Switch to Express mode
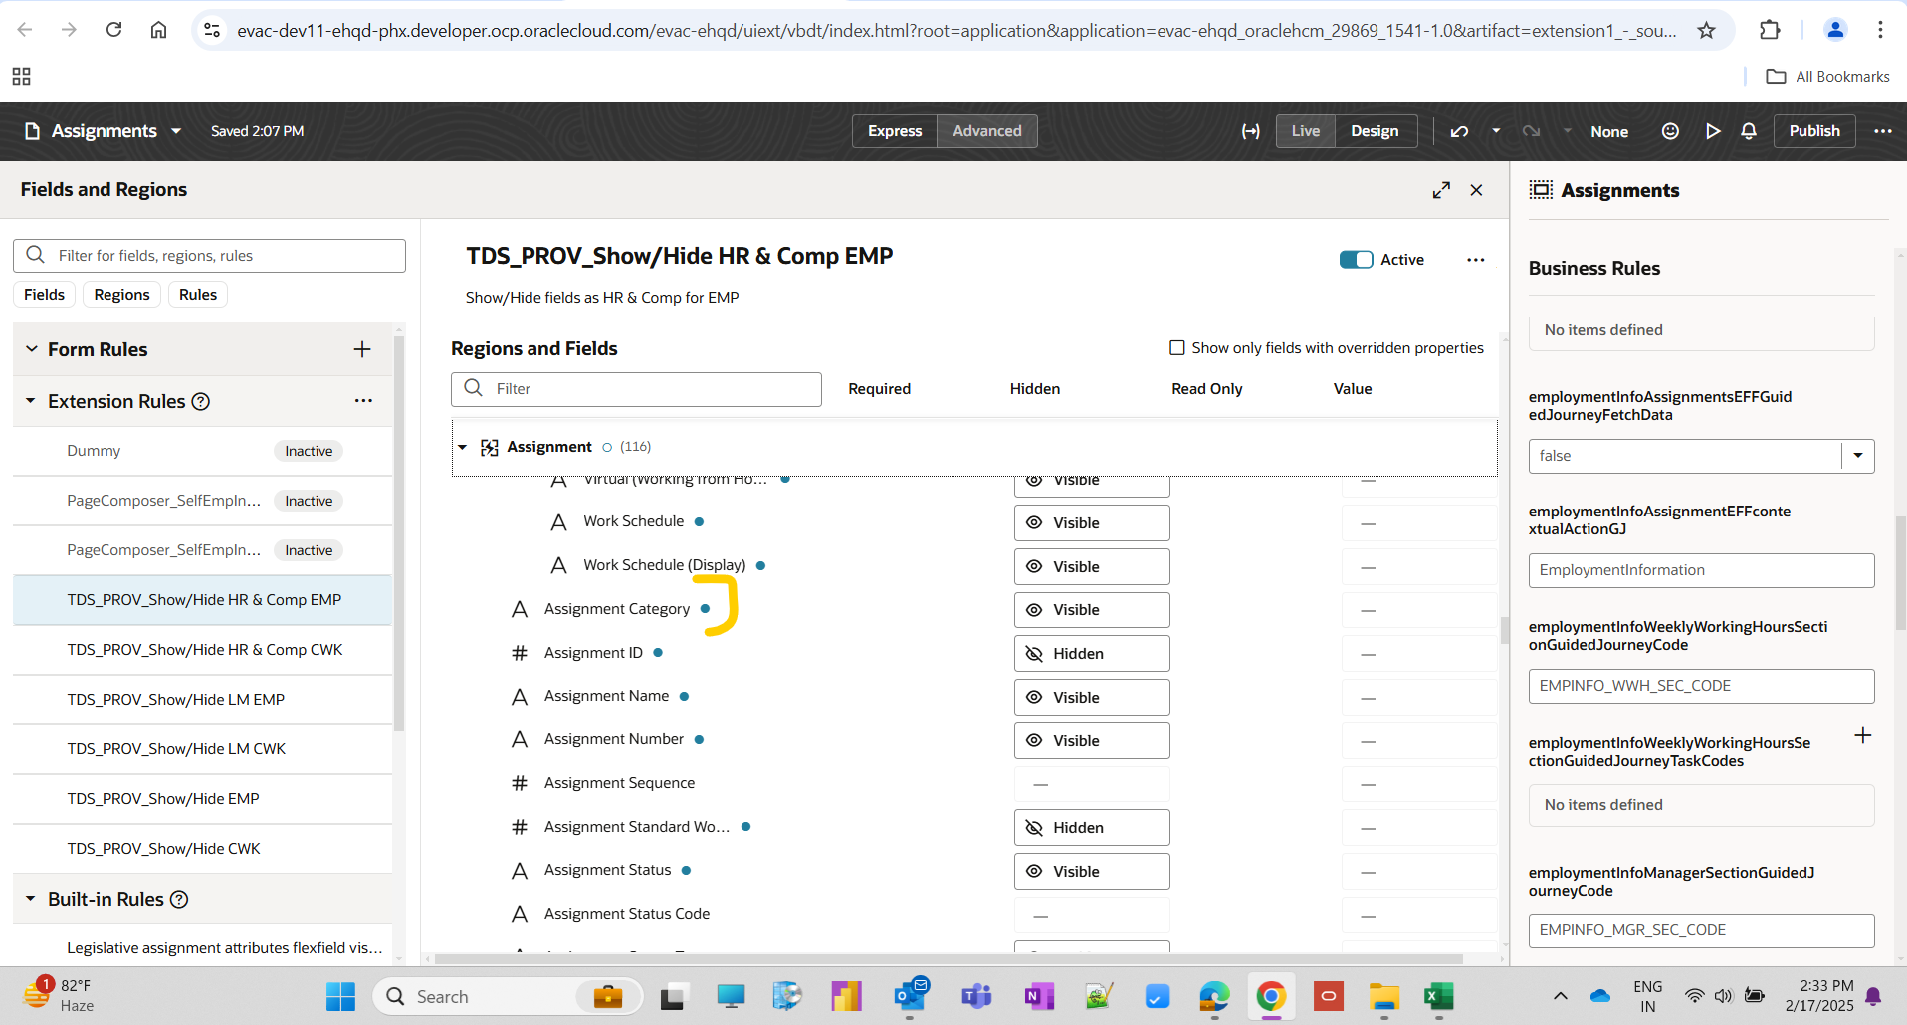Image resolution: width=1907 pixels, height=1025 pixels. coord(895,131)
